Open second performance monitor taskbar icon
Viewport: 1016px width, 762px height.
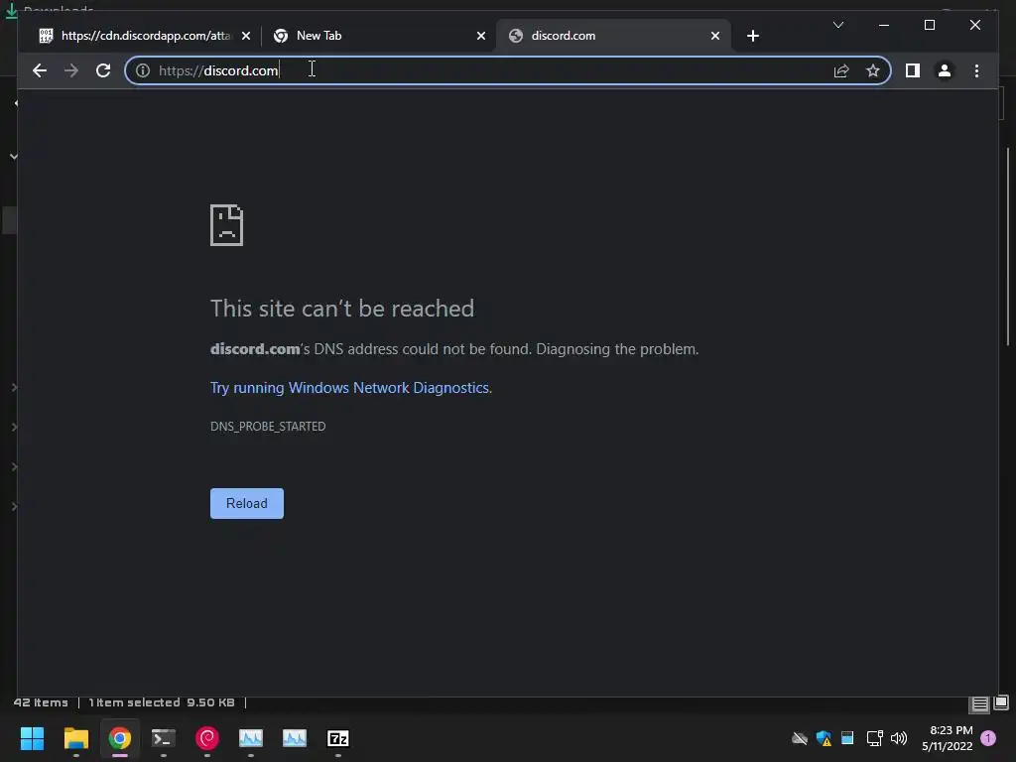(294, 738)
